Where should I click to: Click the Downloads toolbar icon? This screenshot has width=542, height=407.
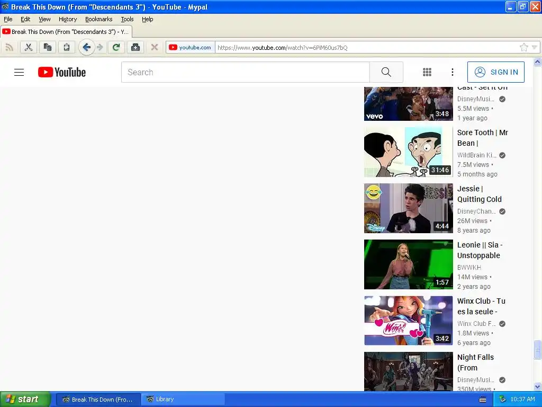(x=135, y=47)
